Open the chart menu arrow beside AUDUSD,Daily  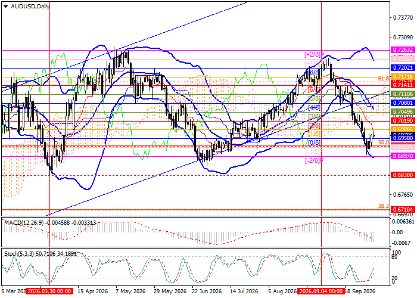pyautogui.click(x=6, y=6)
